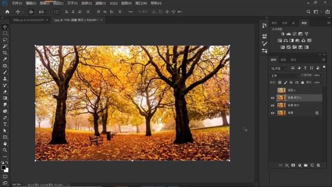Toggle Auto-Select in the options bar
Image resolution: width=332 pixels, height=187 pixels.
[x=31, y=12]
